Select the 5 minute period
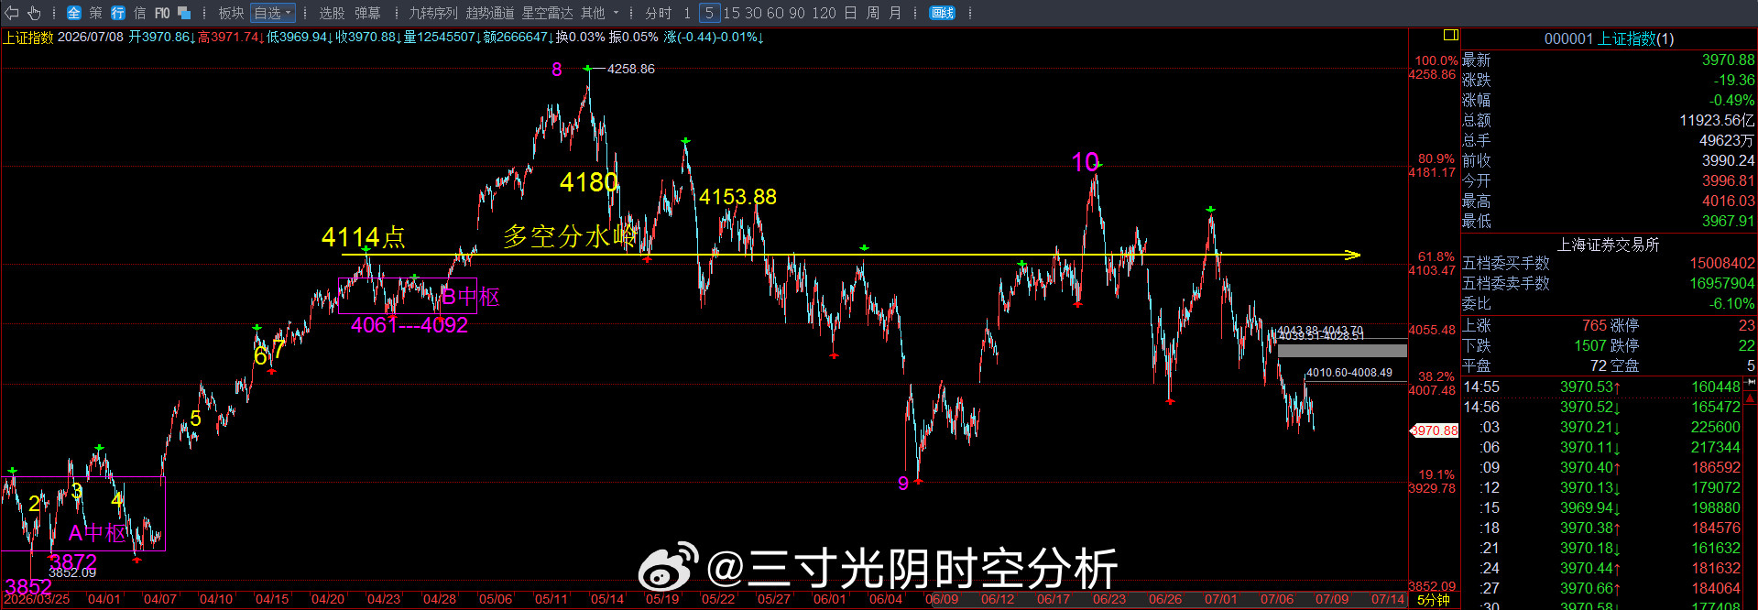 coord(709,13)
